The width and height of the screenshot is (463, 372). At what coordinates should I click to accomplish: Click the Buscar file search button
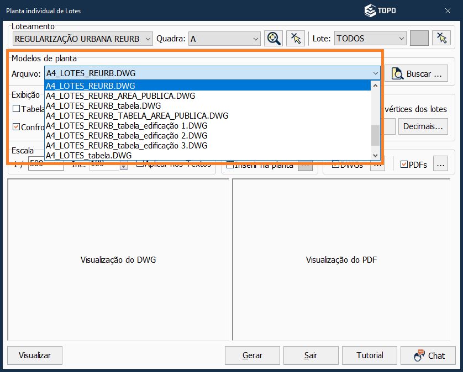point(417,73)
